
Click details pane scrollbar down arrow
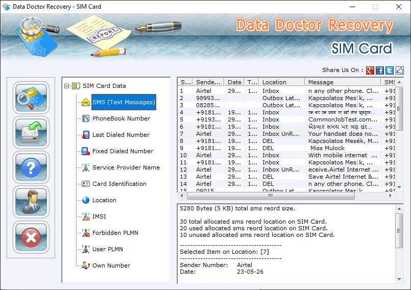click(x=399, y=279)
